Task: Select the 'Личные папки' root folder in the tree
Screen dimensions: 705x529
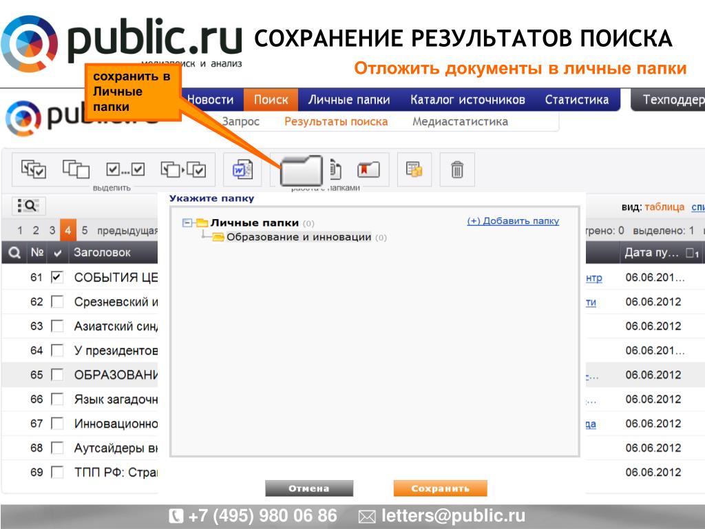Action: (x=255, y=222)
